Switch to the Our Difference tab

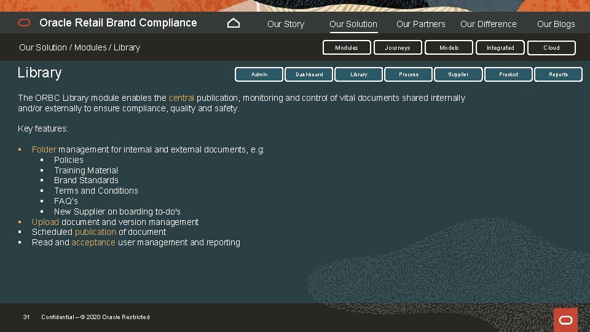click(x=489, y=24)
